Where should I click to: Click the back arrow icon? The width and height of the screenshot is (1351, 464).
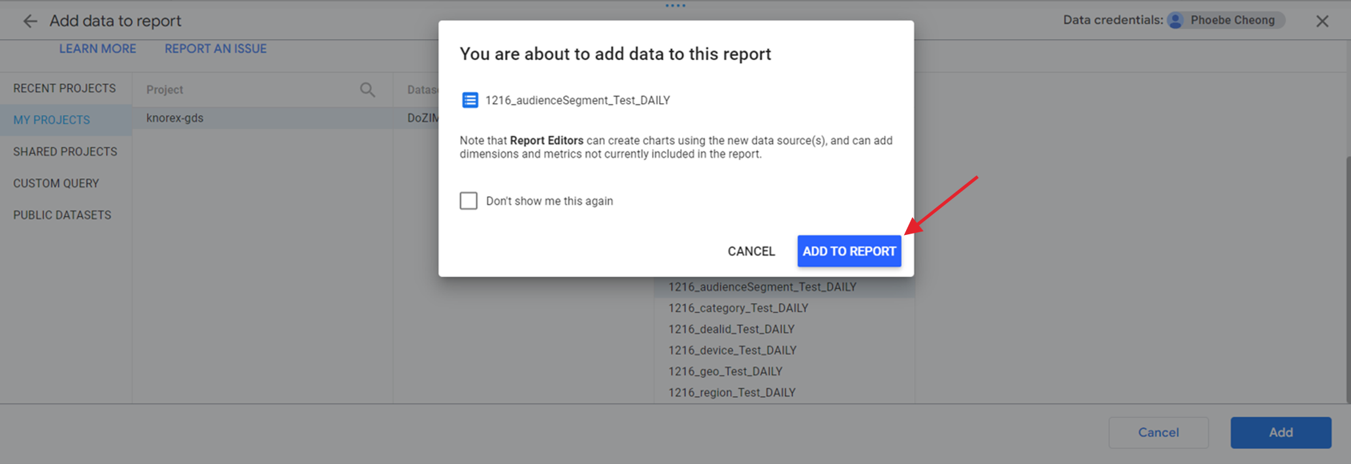[x=30, y=21]
